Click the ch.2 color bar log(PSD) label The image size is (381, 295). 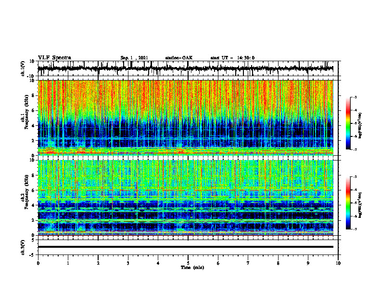click(x=360, y=204)
